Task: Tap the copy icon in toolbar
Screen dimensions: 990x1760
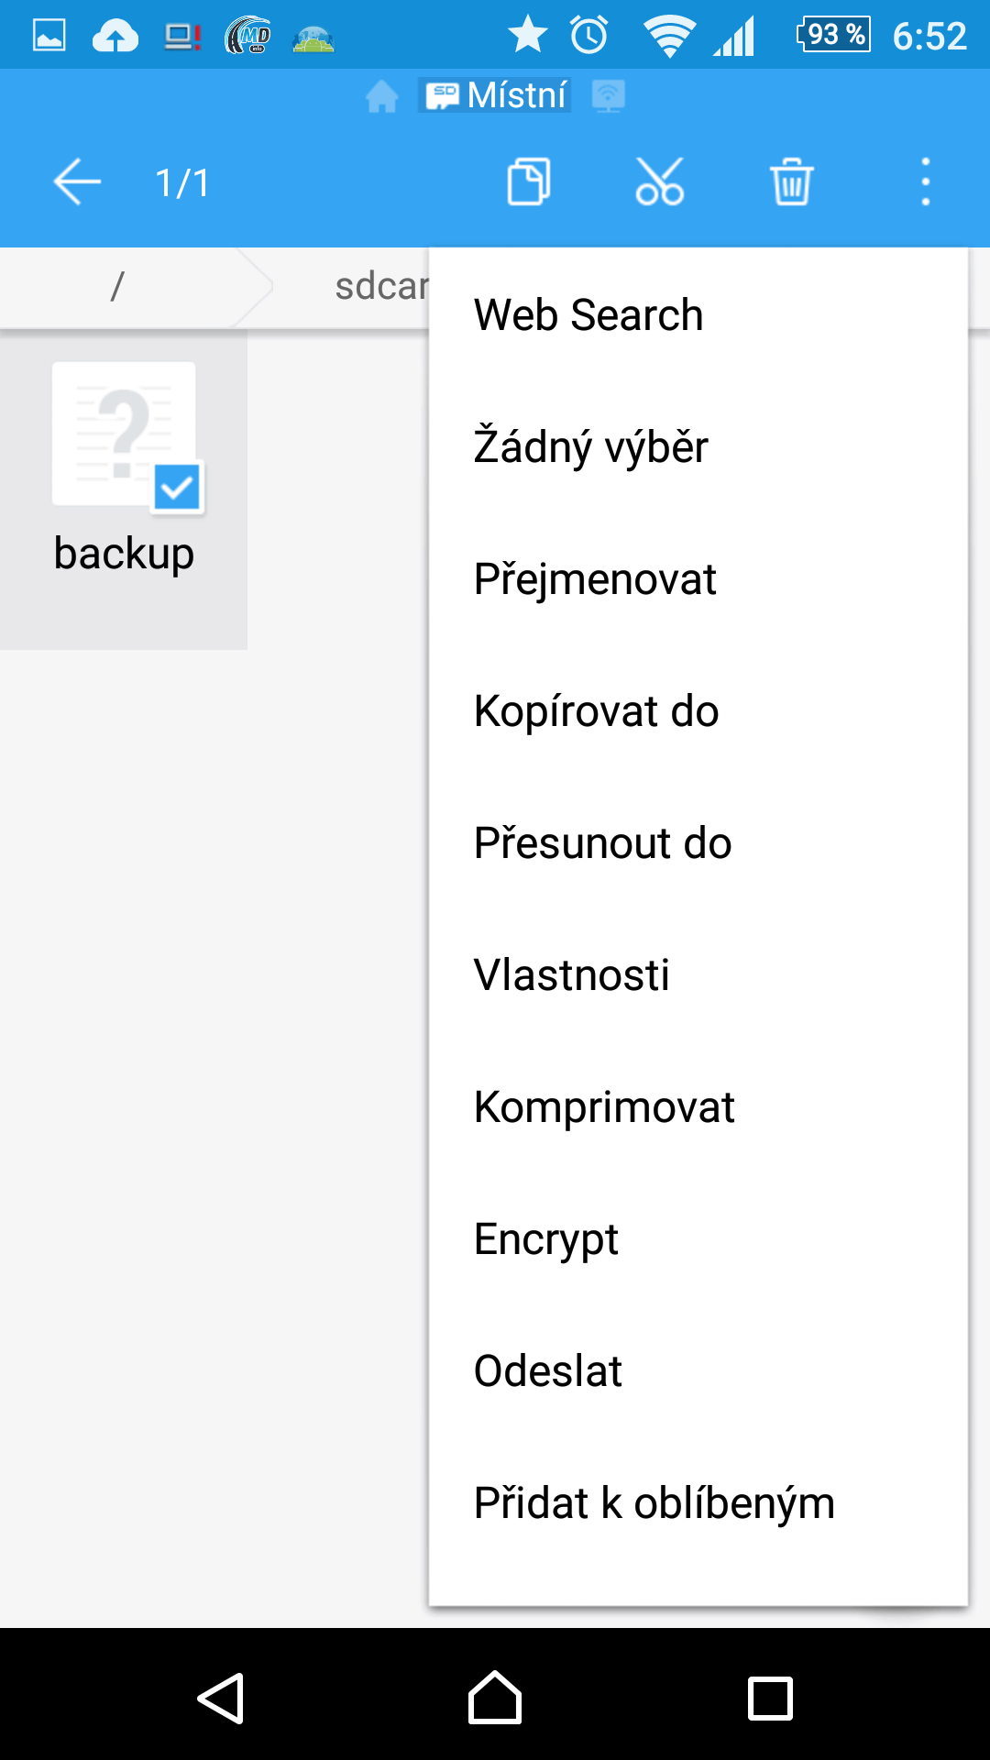Action: coord(529,181)
